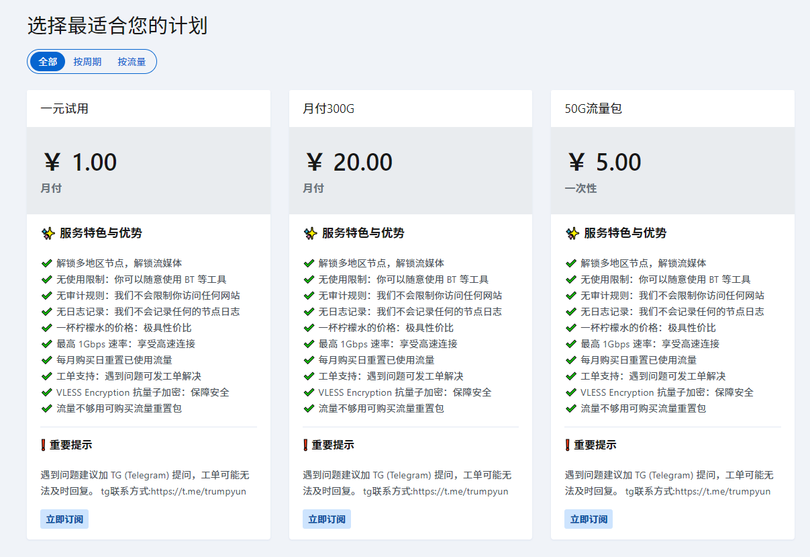The height and width of the screenshot is (557, 810).
Task: Click the red exclamation icon in the 一元试用 card
Action: tap(44, 445)
